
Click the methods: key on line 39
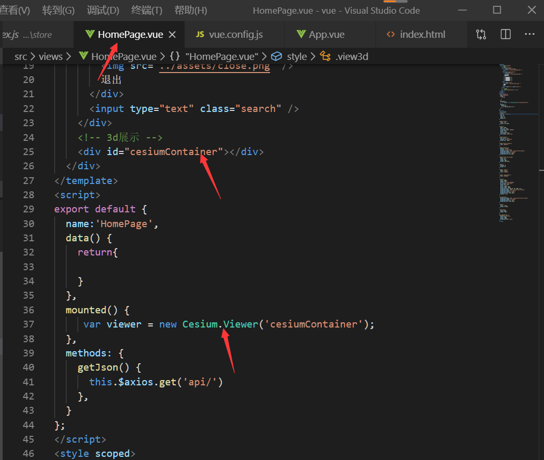(x=89, y=353)
